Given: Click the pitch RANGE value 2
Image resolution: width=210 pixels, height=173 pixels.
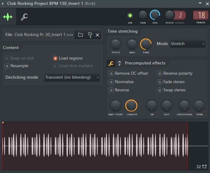Looking at the screenshot, I should pyautogui.click(x=180, y=15).
